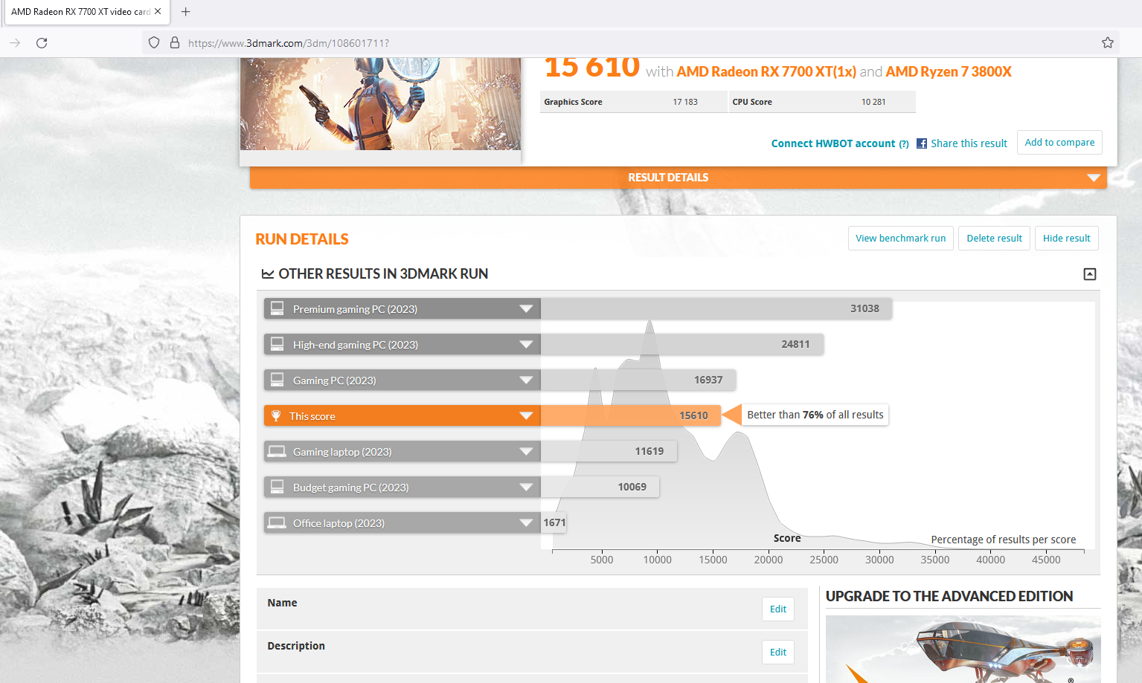Screen dimensions: 1142x683
Task: Click View benchmark run button
Action: click(x=900, y=239)
